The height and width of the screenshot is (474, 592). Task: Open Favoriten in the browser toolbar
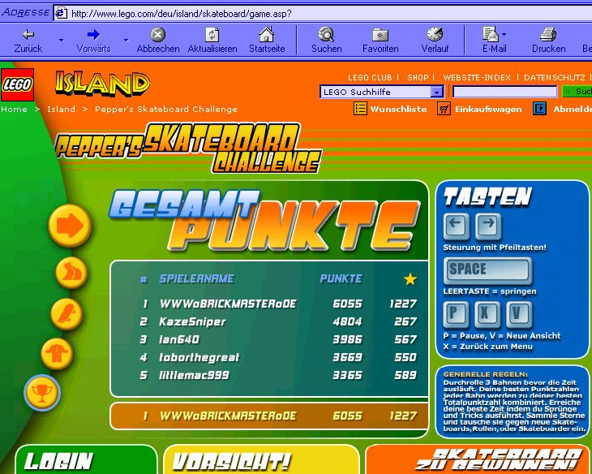click(x=380, y=40)
